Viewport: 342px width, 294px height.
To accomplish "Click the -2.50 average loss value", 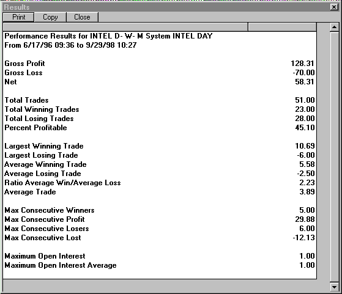I will (306, 173).
